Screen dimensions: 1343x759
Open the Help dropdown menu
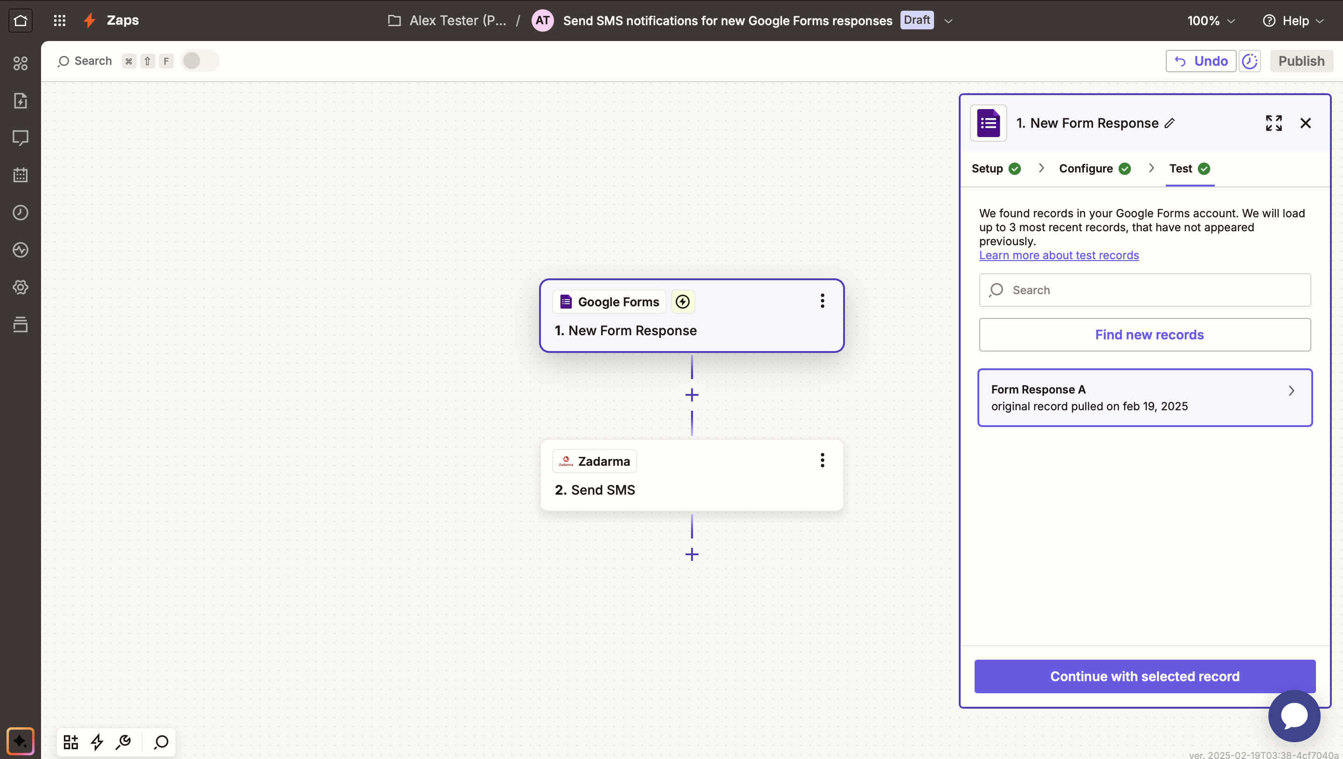pos(1293,21)
